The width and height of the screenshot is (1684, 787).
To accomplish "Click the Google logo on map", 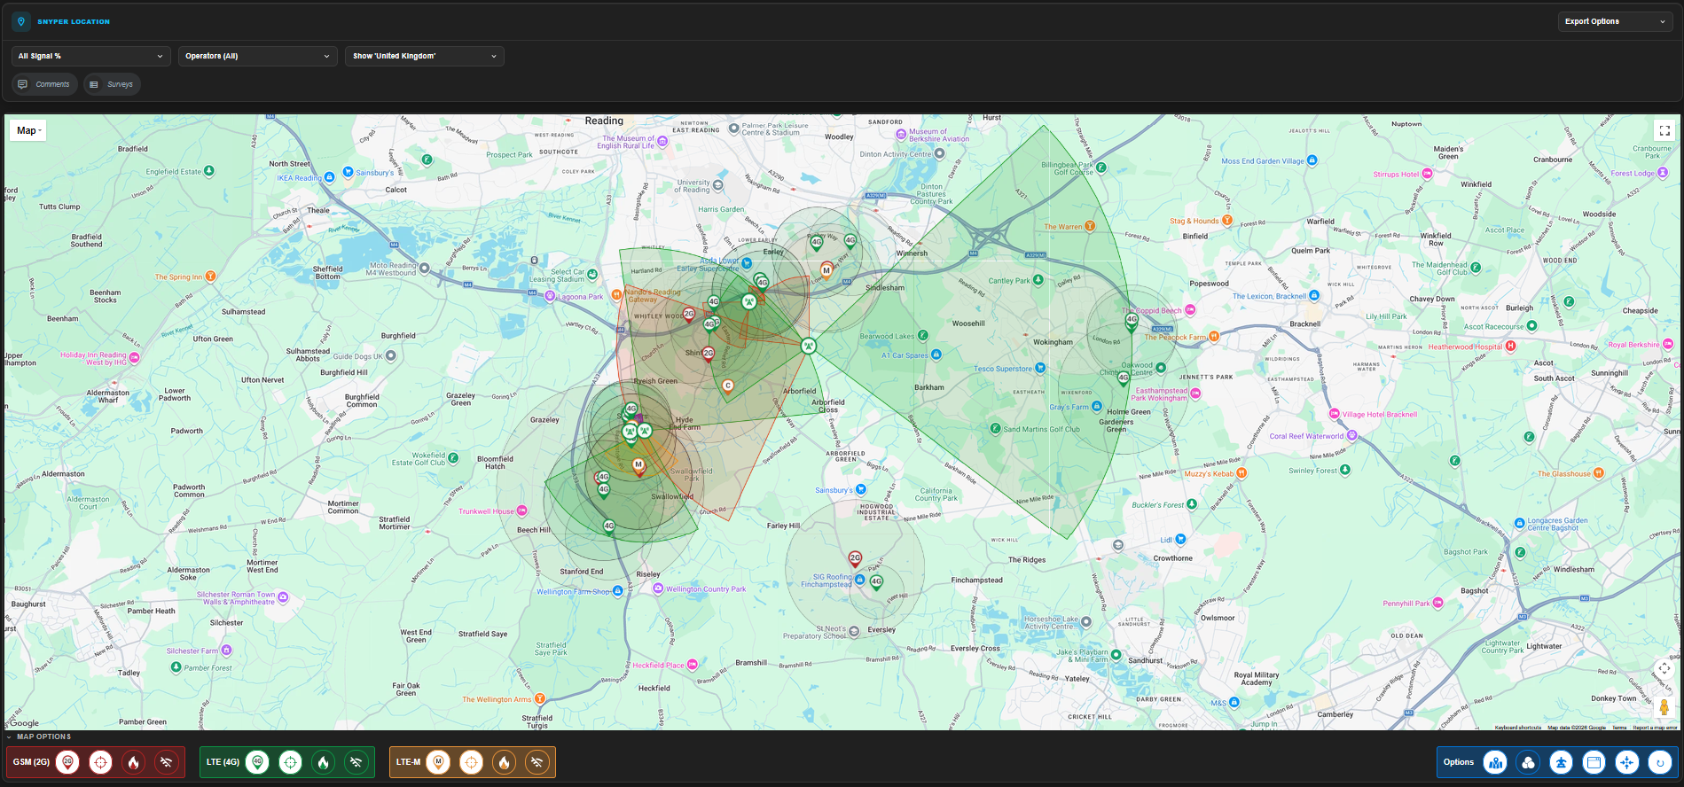I will 24,723.
